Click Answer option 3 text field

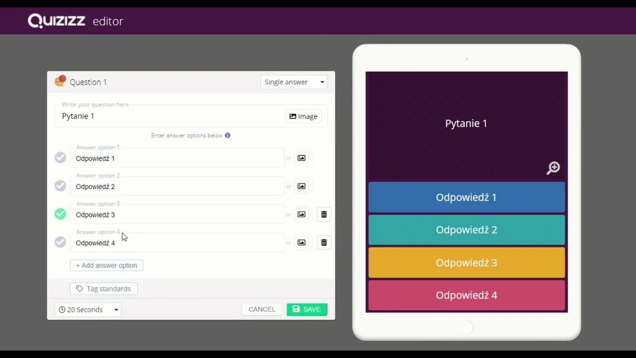coord(177,215)
